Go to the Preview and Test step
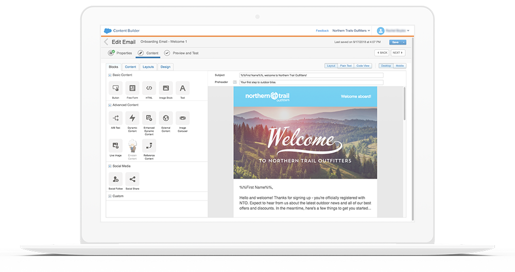 point(181,53)
